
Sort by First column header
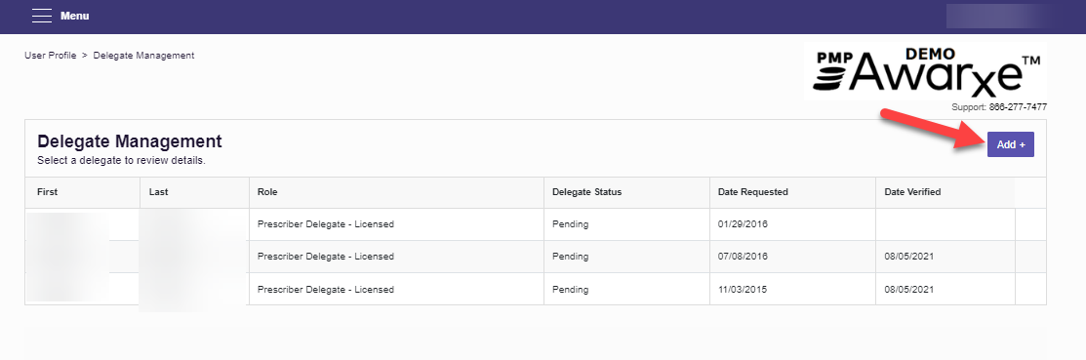click(x=82, y=192)
